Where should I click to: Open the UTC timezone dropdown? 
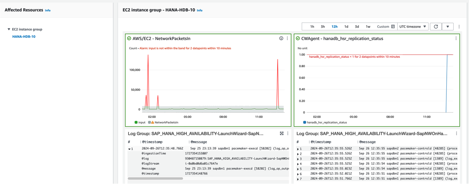413,27
